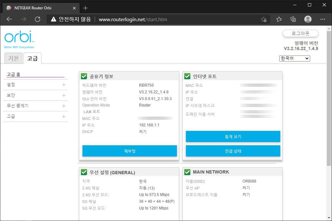
Task: Expand the 보안 menu plus icon
Action: click(64, 95)
